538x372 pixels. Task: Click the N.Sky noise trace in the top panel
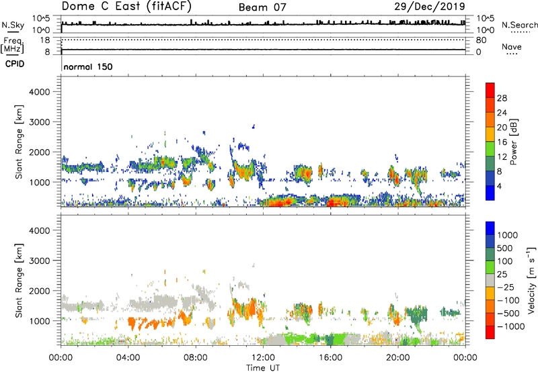263,24
